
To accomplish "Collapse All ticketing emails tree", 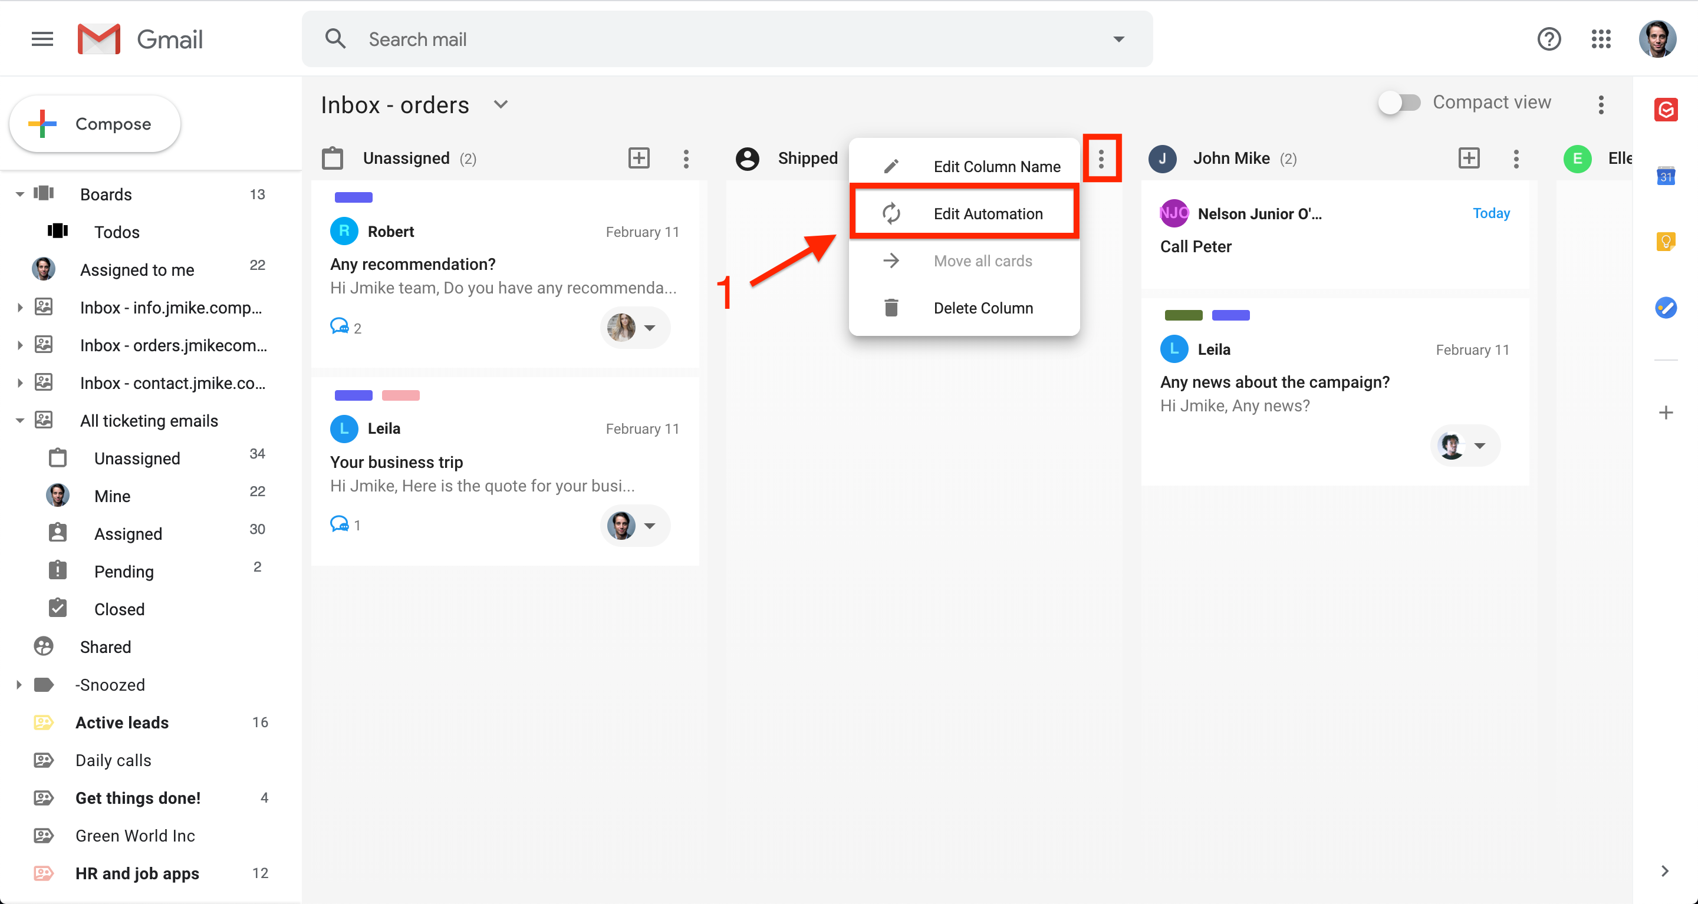I will pos(20,421).
